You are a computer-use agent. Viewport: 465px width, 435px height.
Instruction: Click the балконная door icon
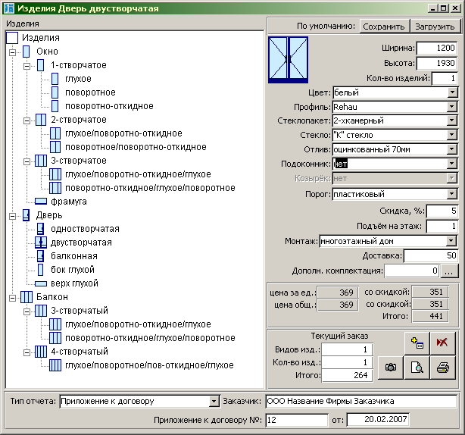click(41, 256)
